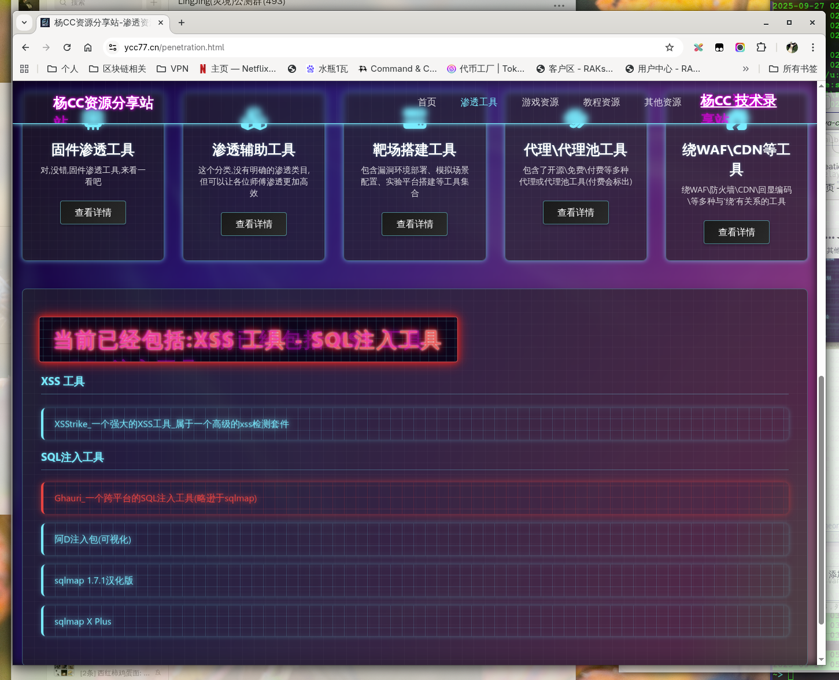Screen dimensions: 839x680
Task: Open the sqlmap 1.7.1汉化版 entry
Action: pyautogui.click(x=415, y=581)
